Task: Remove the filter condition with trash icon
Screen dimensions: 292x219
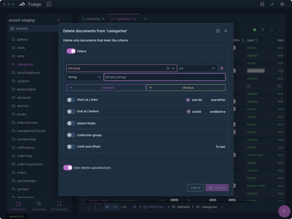Action: [x=222, y=68]
